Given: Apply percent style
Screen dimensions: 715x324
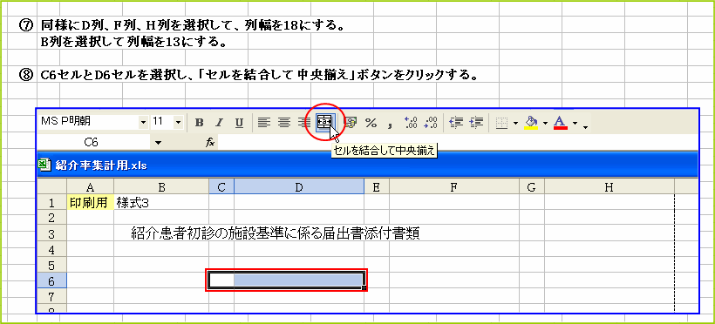Looking at the screenshot, I should [x=371, y=123].
